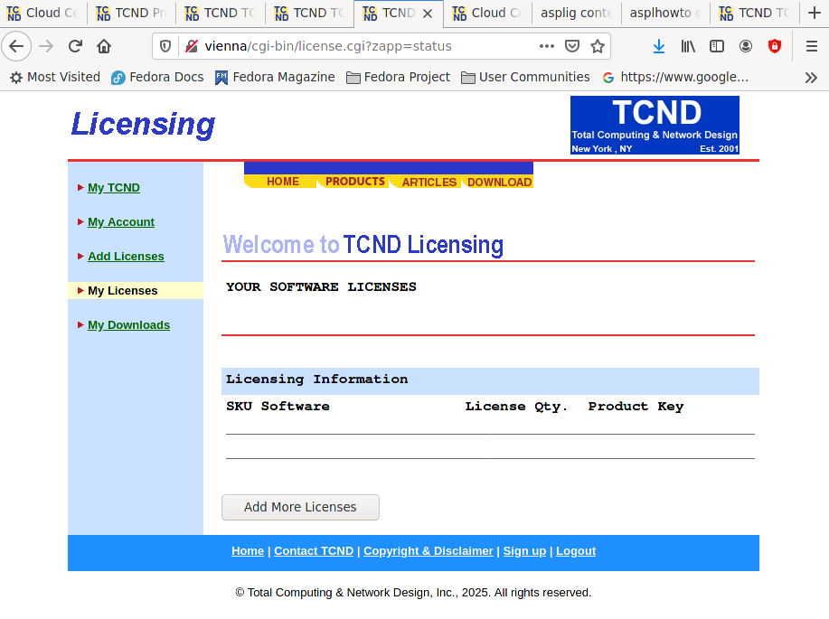Screen dimensions: 829x619
Task: Click the URL address bar
Action: coord(362,46)
